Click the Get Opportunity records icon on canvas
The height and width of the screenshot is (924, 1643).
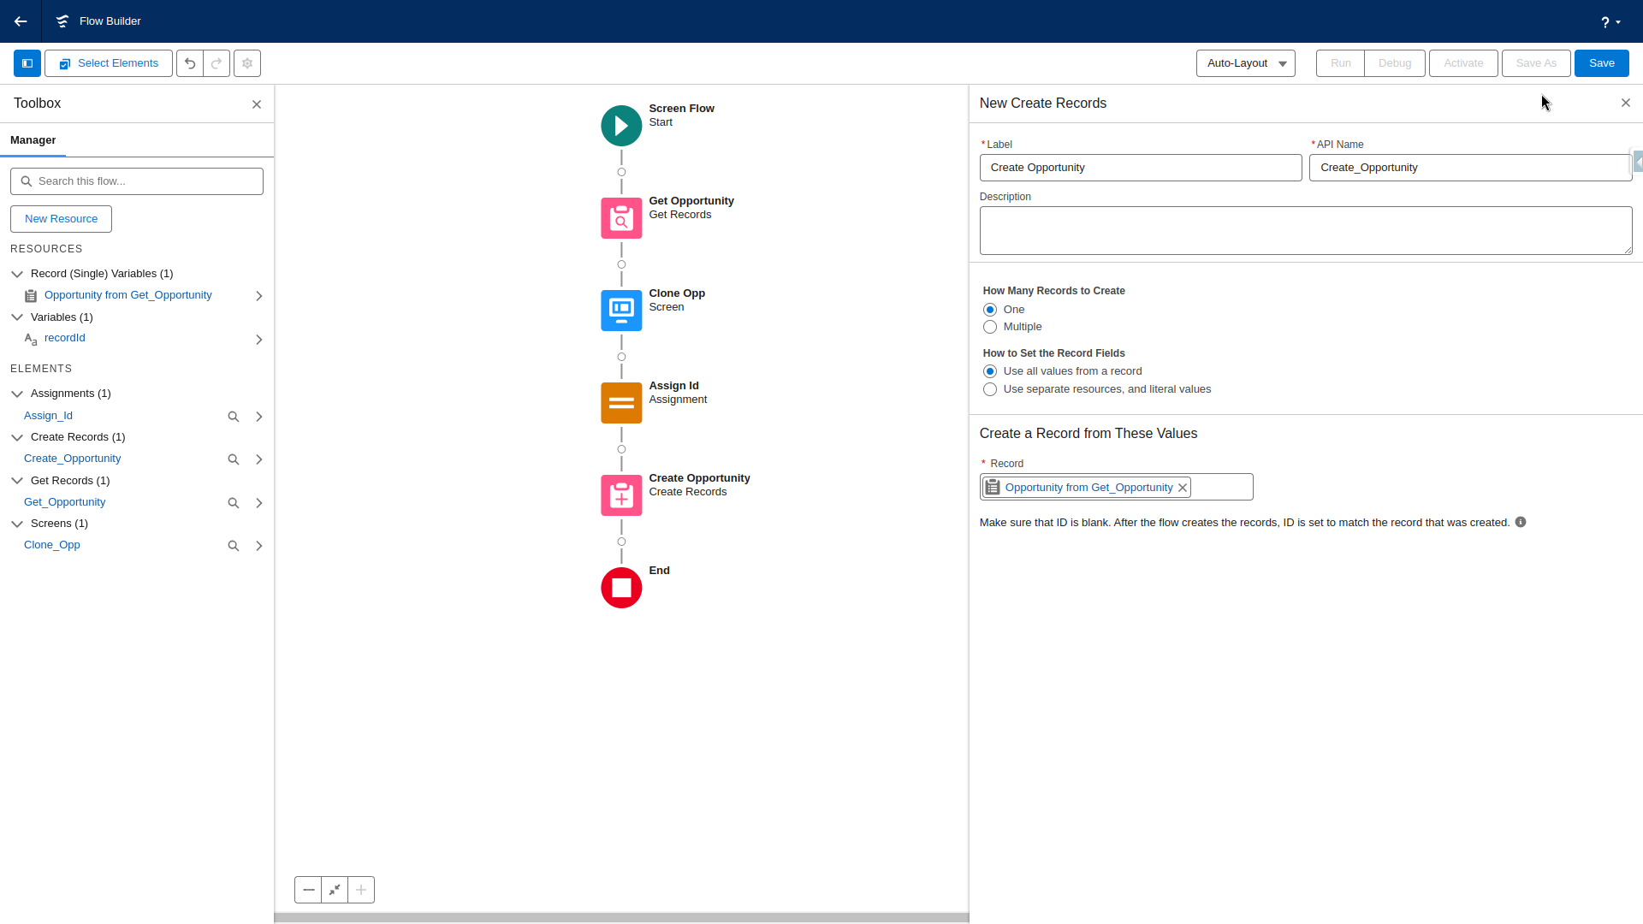click(621, 218)
